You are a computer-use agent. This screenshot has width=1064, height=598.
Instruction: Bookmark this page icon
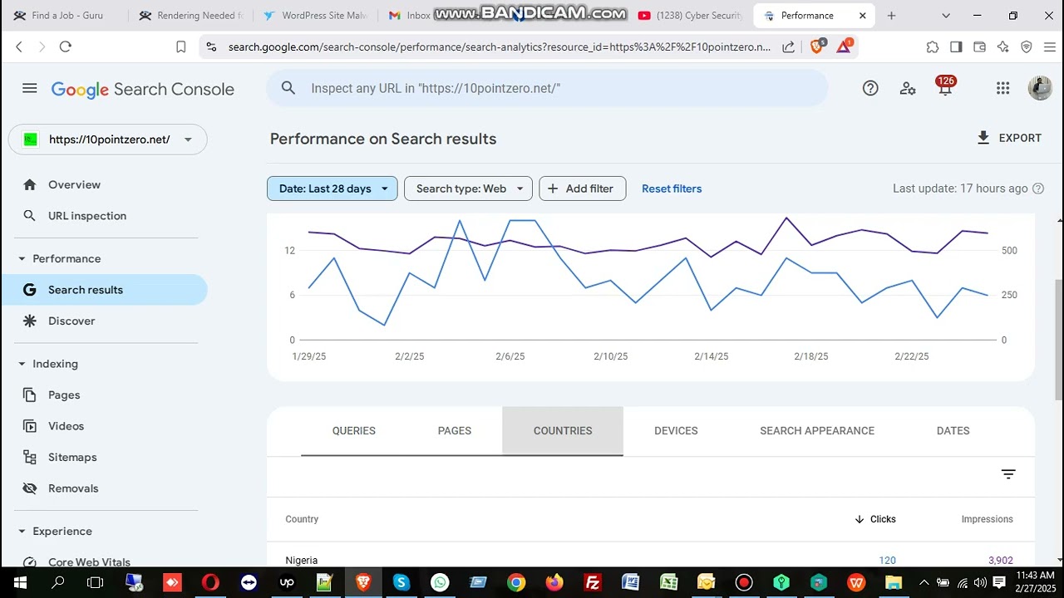point(180,47)
